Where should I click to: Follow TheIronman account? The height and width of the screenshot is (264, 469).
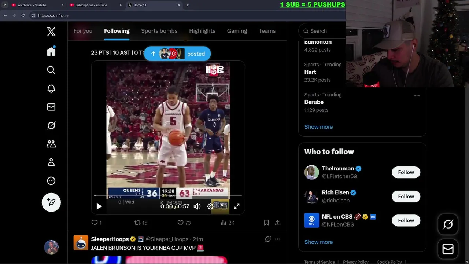[x=406, y=172]
